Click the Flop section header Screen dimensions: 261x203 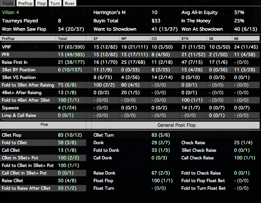coord(43,125)
